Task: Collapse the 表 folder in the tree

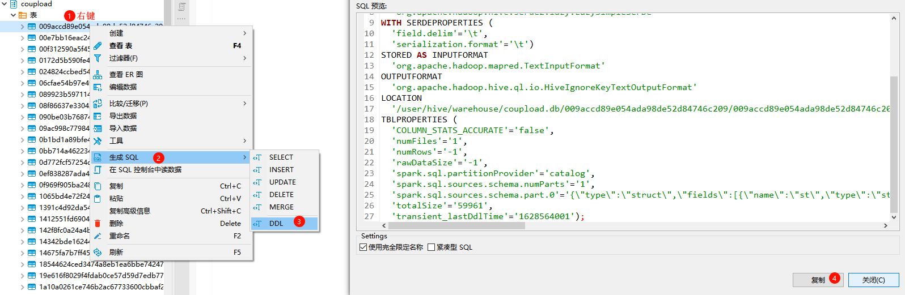Action: (13, 15)
